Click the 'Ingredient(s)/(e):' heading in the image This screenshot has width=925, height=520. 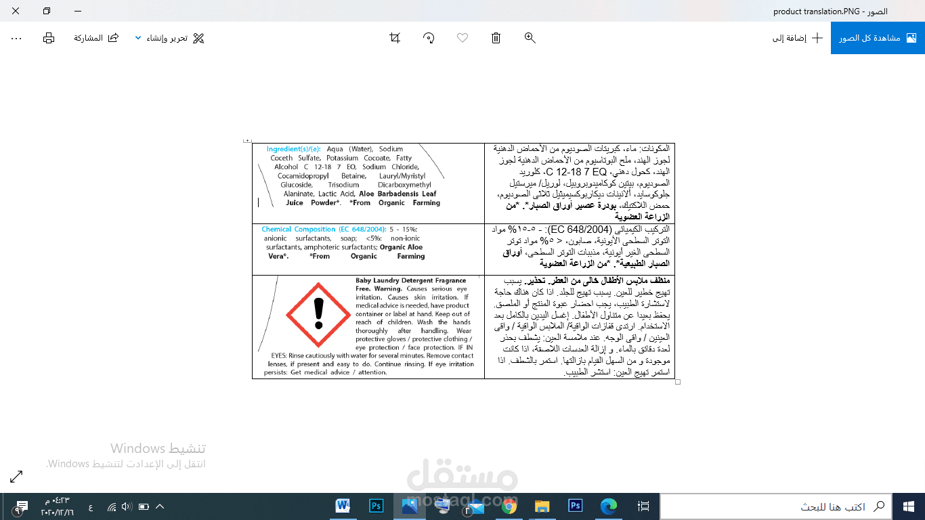294,149
